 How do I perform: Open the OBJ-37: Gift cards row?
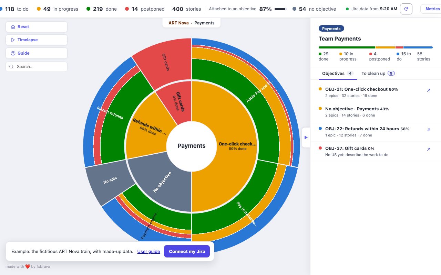tap(376, 151)
